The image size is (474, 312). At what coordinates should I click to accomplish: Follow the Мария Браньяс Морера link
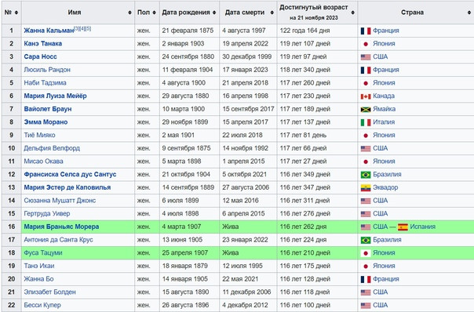click(61, 227)
